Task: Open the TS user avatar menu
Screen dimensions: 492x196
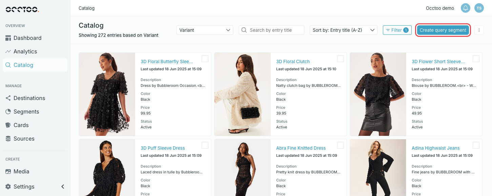Action: 479,8
